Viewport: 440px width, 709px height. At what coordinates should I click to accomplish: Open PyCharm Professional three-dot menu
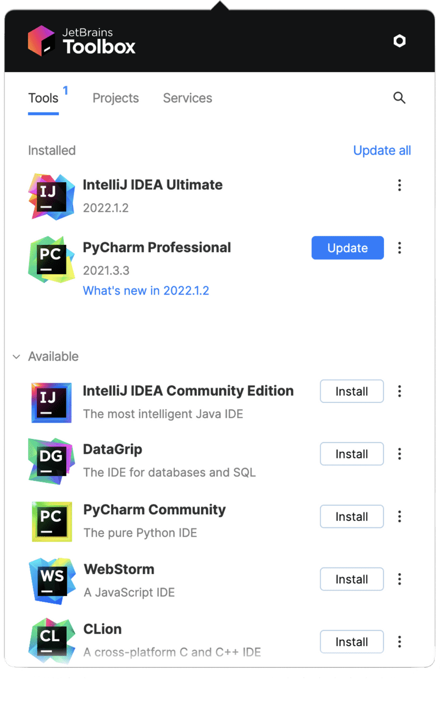coord(399,248)
